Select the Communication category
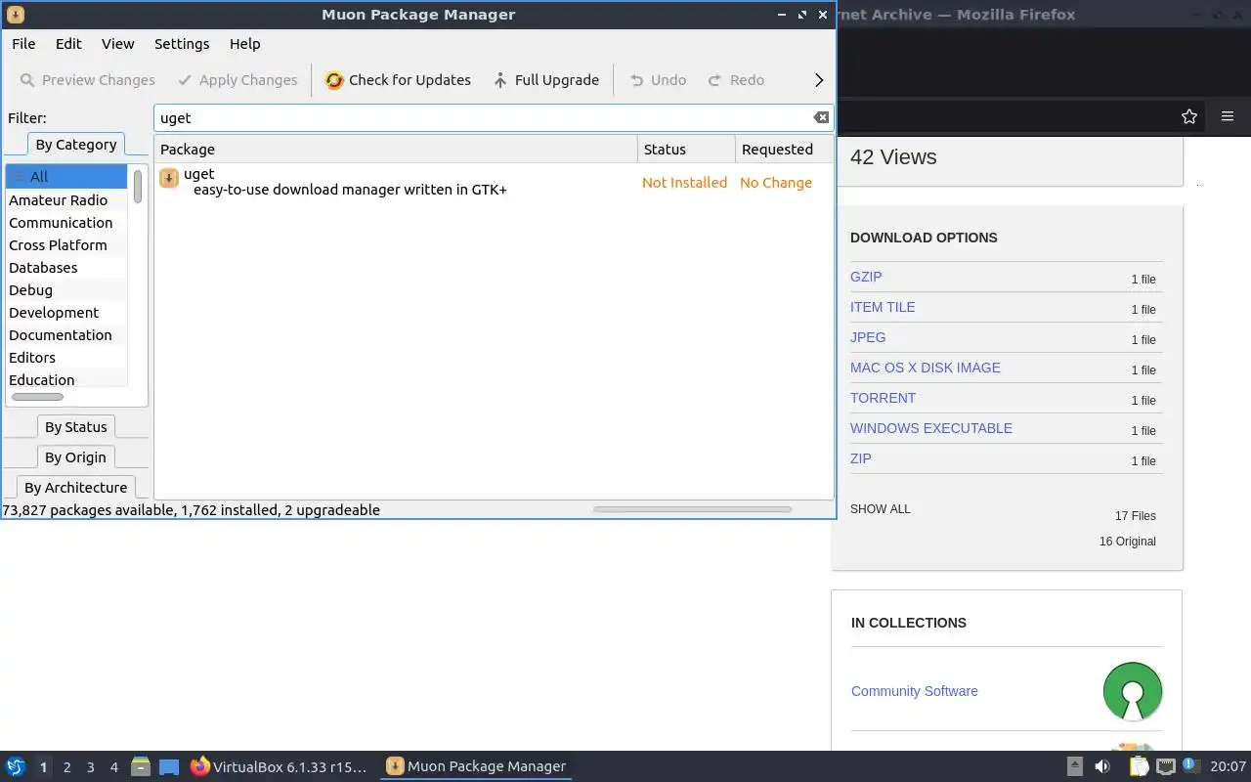This screenshot has width=1251, height=782. point(66,222)
